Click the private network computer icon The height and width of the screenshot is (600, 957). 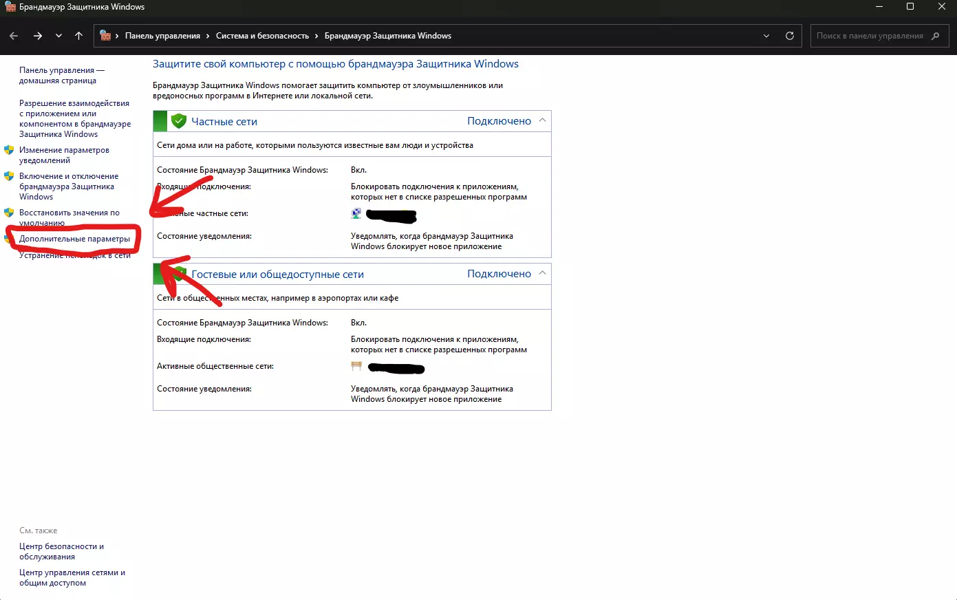click(x=356, y=213)
